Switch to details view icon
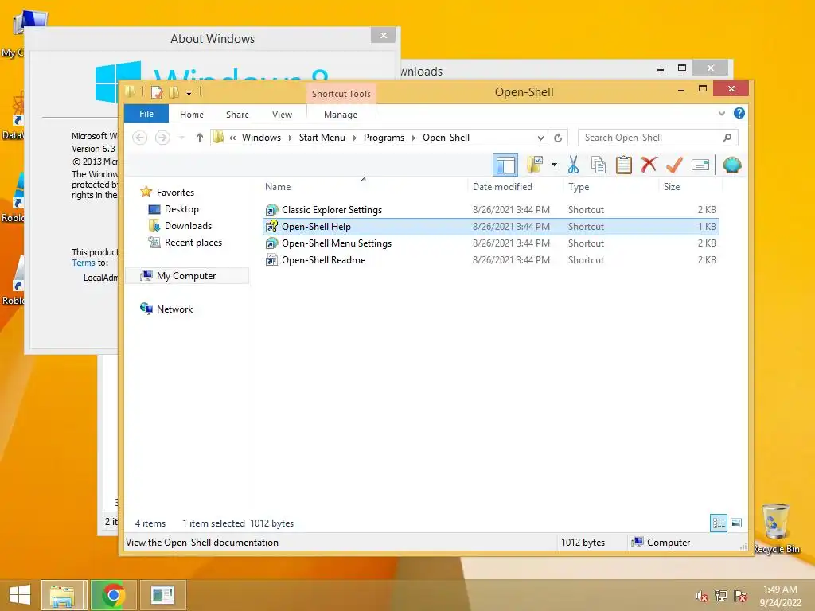 click(719, 523)
